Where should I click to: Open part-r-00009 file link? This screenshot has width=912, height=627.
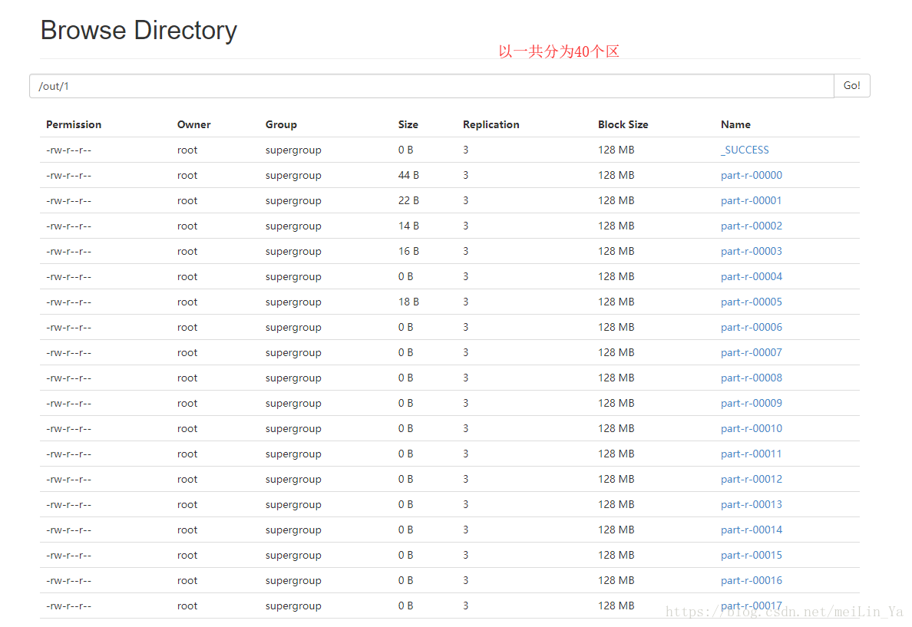coord(751,403)
